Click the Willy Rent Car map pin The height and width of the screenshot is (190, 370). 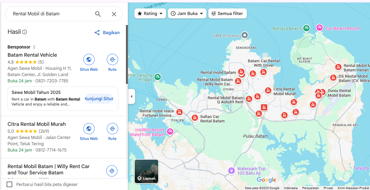point(238,81)
